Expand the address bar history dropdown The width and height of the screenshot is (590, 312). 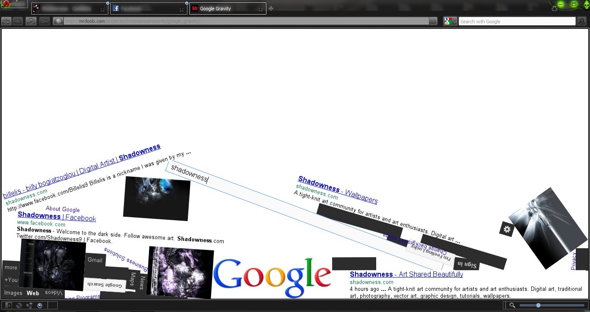click(433, 21)
